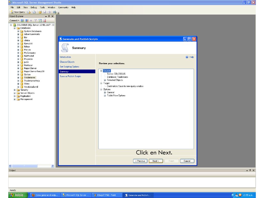The height and width of the screenshot is (198, 264).
Task: Open the Edit menu
Action: click(x=19, y=7)
